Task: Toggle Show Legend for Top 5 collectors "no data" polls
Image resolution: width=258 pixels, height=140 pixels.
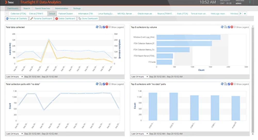Action: point(235,84)
